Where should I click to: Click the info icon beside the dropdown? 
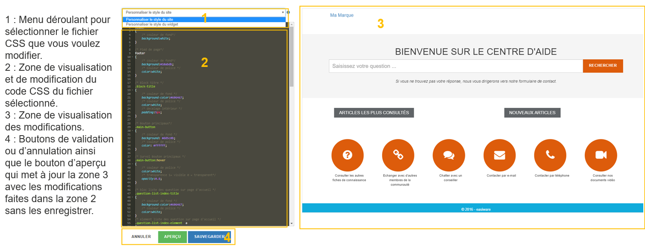pos(289,12)
